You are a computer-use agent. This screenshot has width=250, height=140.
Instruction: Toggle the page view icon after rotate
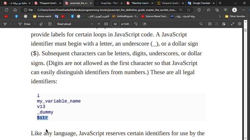pyautogui.click(x=144, y=24)
